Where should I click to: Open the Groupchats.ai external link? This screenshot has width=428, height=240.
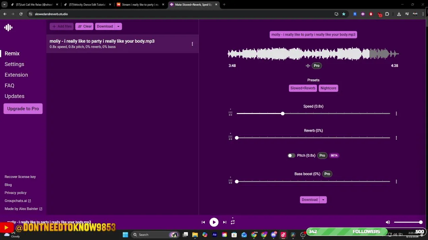click(18, 201)
